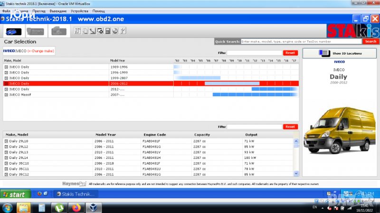Open uTorrent from the Windows taskbar

point(60,207)
